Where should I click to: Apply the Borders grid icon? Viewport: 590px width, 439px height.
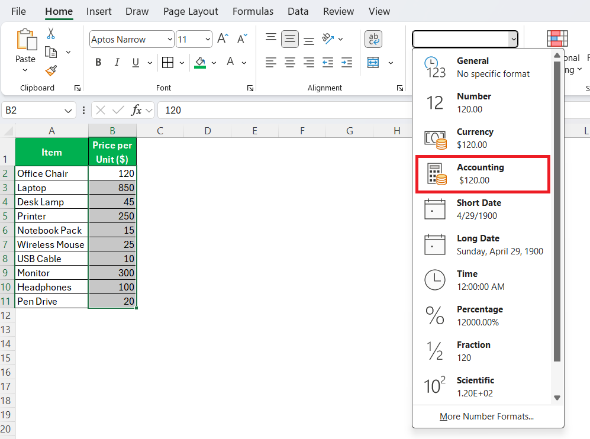click(x=167, y=63)
